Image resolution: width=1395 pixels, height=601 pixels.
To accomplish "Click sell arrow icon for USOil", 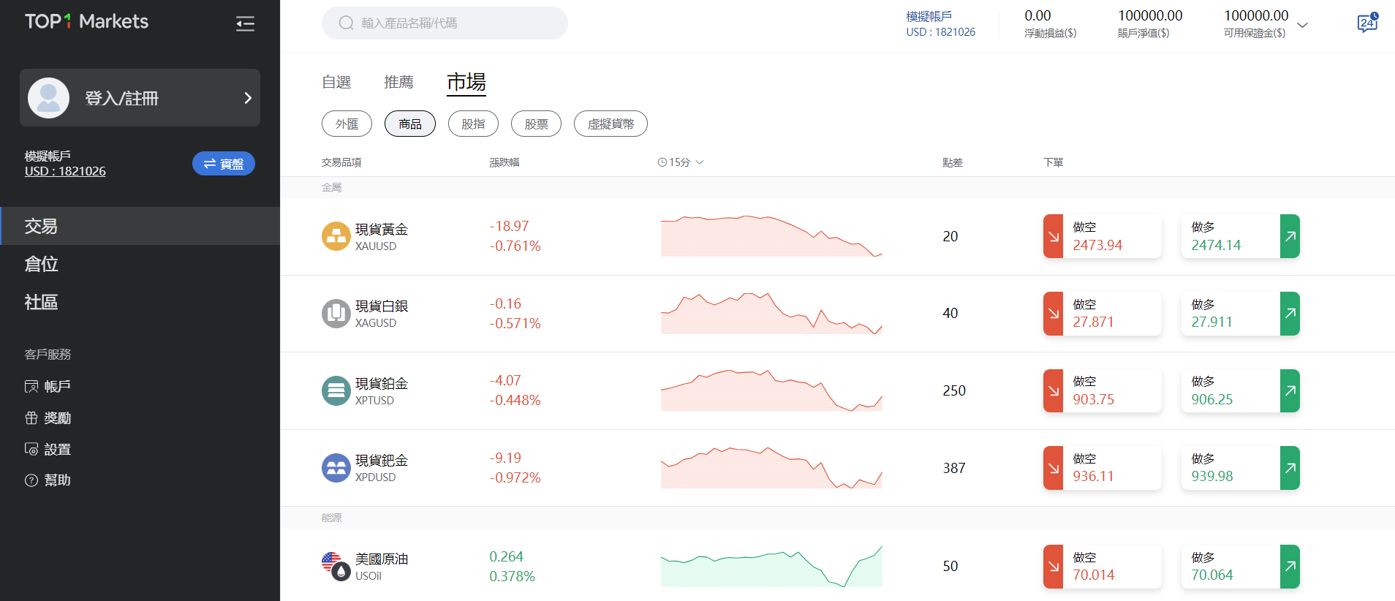I will [x=1053, y=567].
